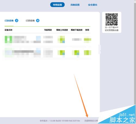Switch to the 高级设置 tab

[75, 5]
